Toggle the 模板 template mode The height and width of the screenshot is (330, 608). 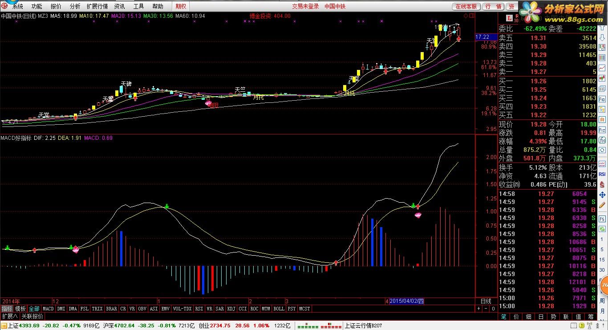(20, 308)
